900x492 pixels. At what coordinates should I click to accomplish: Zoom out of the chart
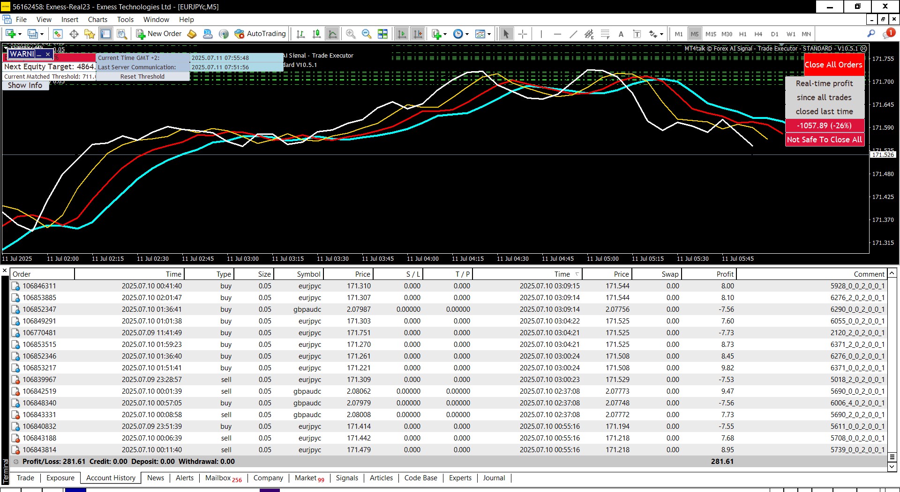pyautogui.click(x=367, y=34)
